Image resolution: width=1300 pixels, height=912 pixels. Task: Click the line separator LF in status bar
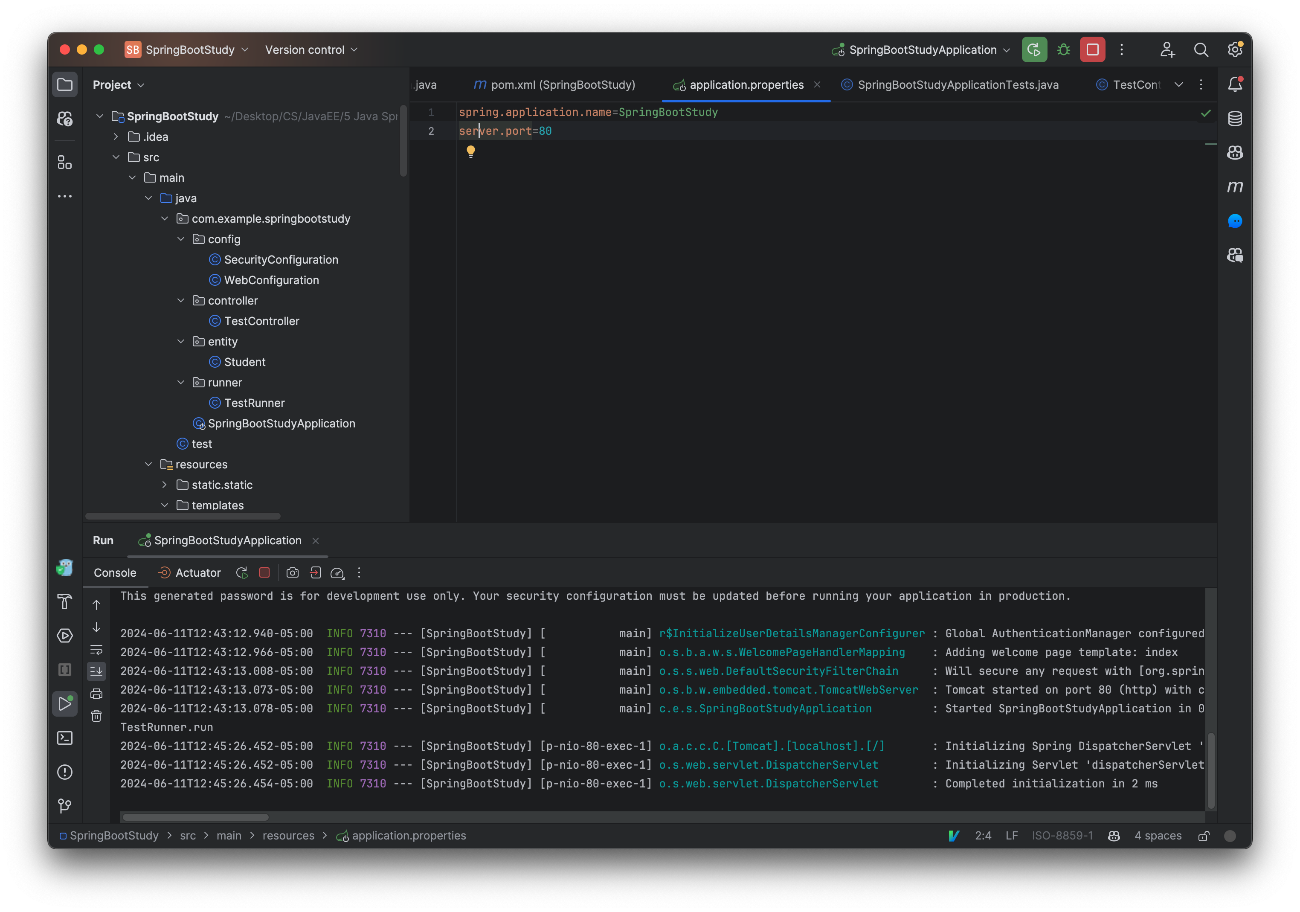[x=1011, y=836]
